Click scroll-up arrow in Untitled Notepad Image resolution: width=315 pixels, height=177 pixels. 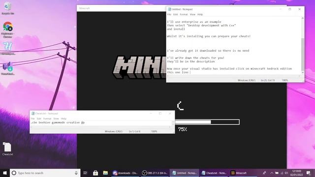pos(303,18)
